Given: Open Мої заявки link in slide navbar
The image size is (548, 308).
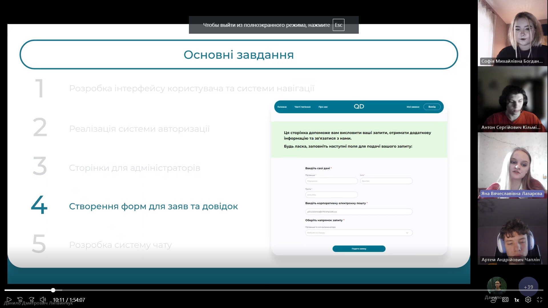Looking at the screenshot, I should coord(413,107).
